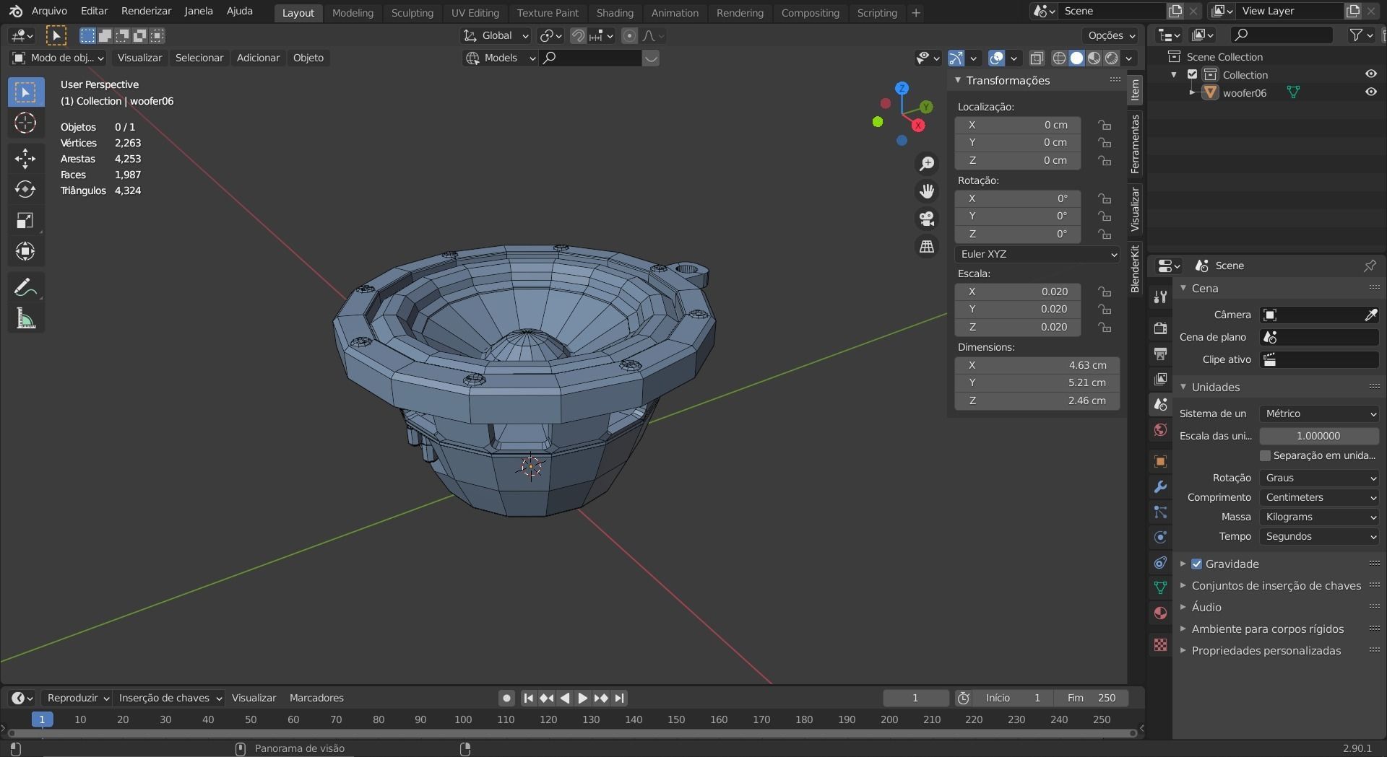Hide woofer06 with its eye icon
Viewport: 1387px width, 757px height.
coord(1370,92)
